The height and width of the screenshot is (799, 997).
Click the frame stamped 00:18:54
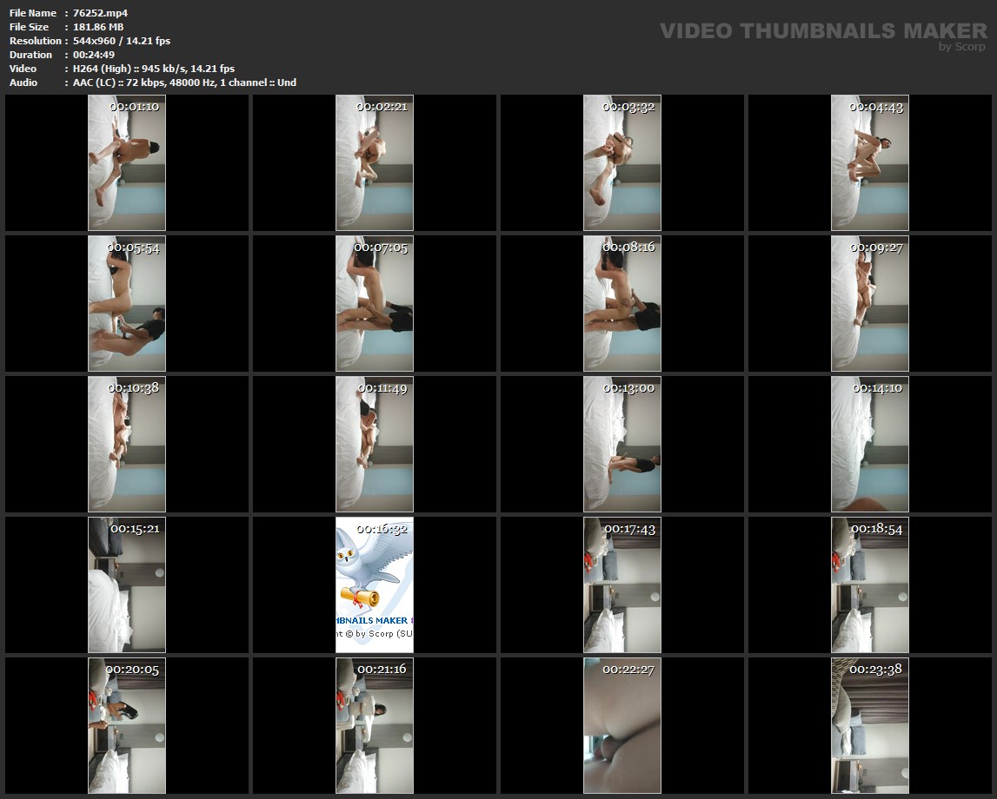pyautogui.click(x=870, y=584)
